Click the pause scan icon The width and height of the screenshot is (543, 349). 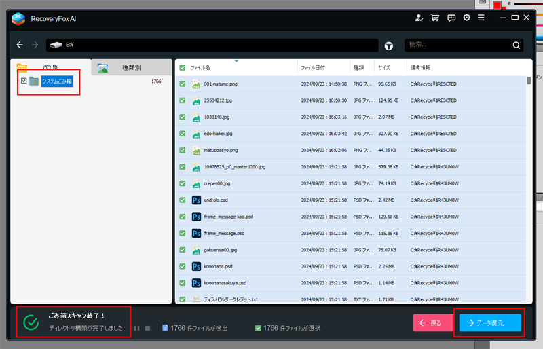click(137, 328)
